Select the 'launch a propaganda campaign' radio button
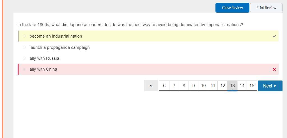 pyautogui.click(x=24, y=47)
